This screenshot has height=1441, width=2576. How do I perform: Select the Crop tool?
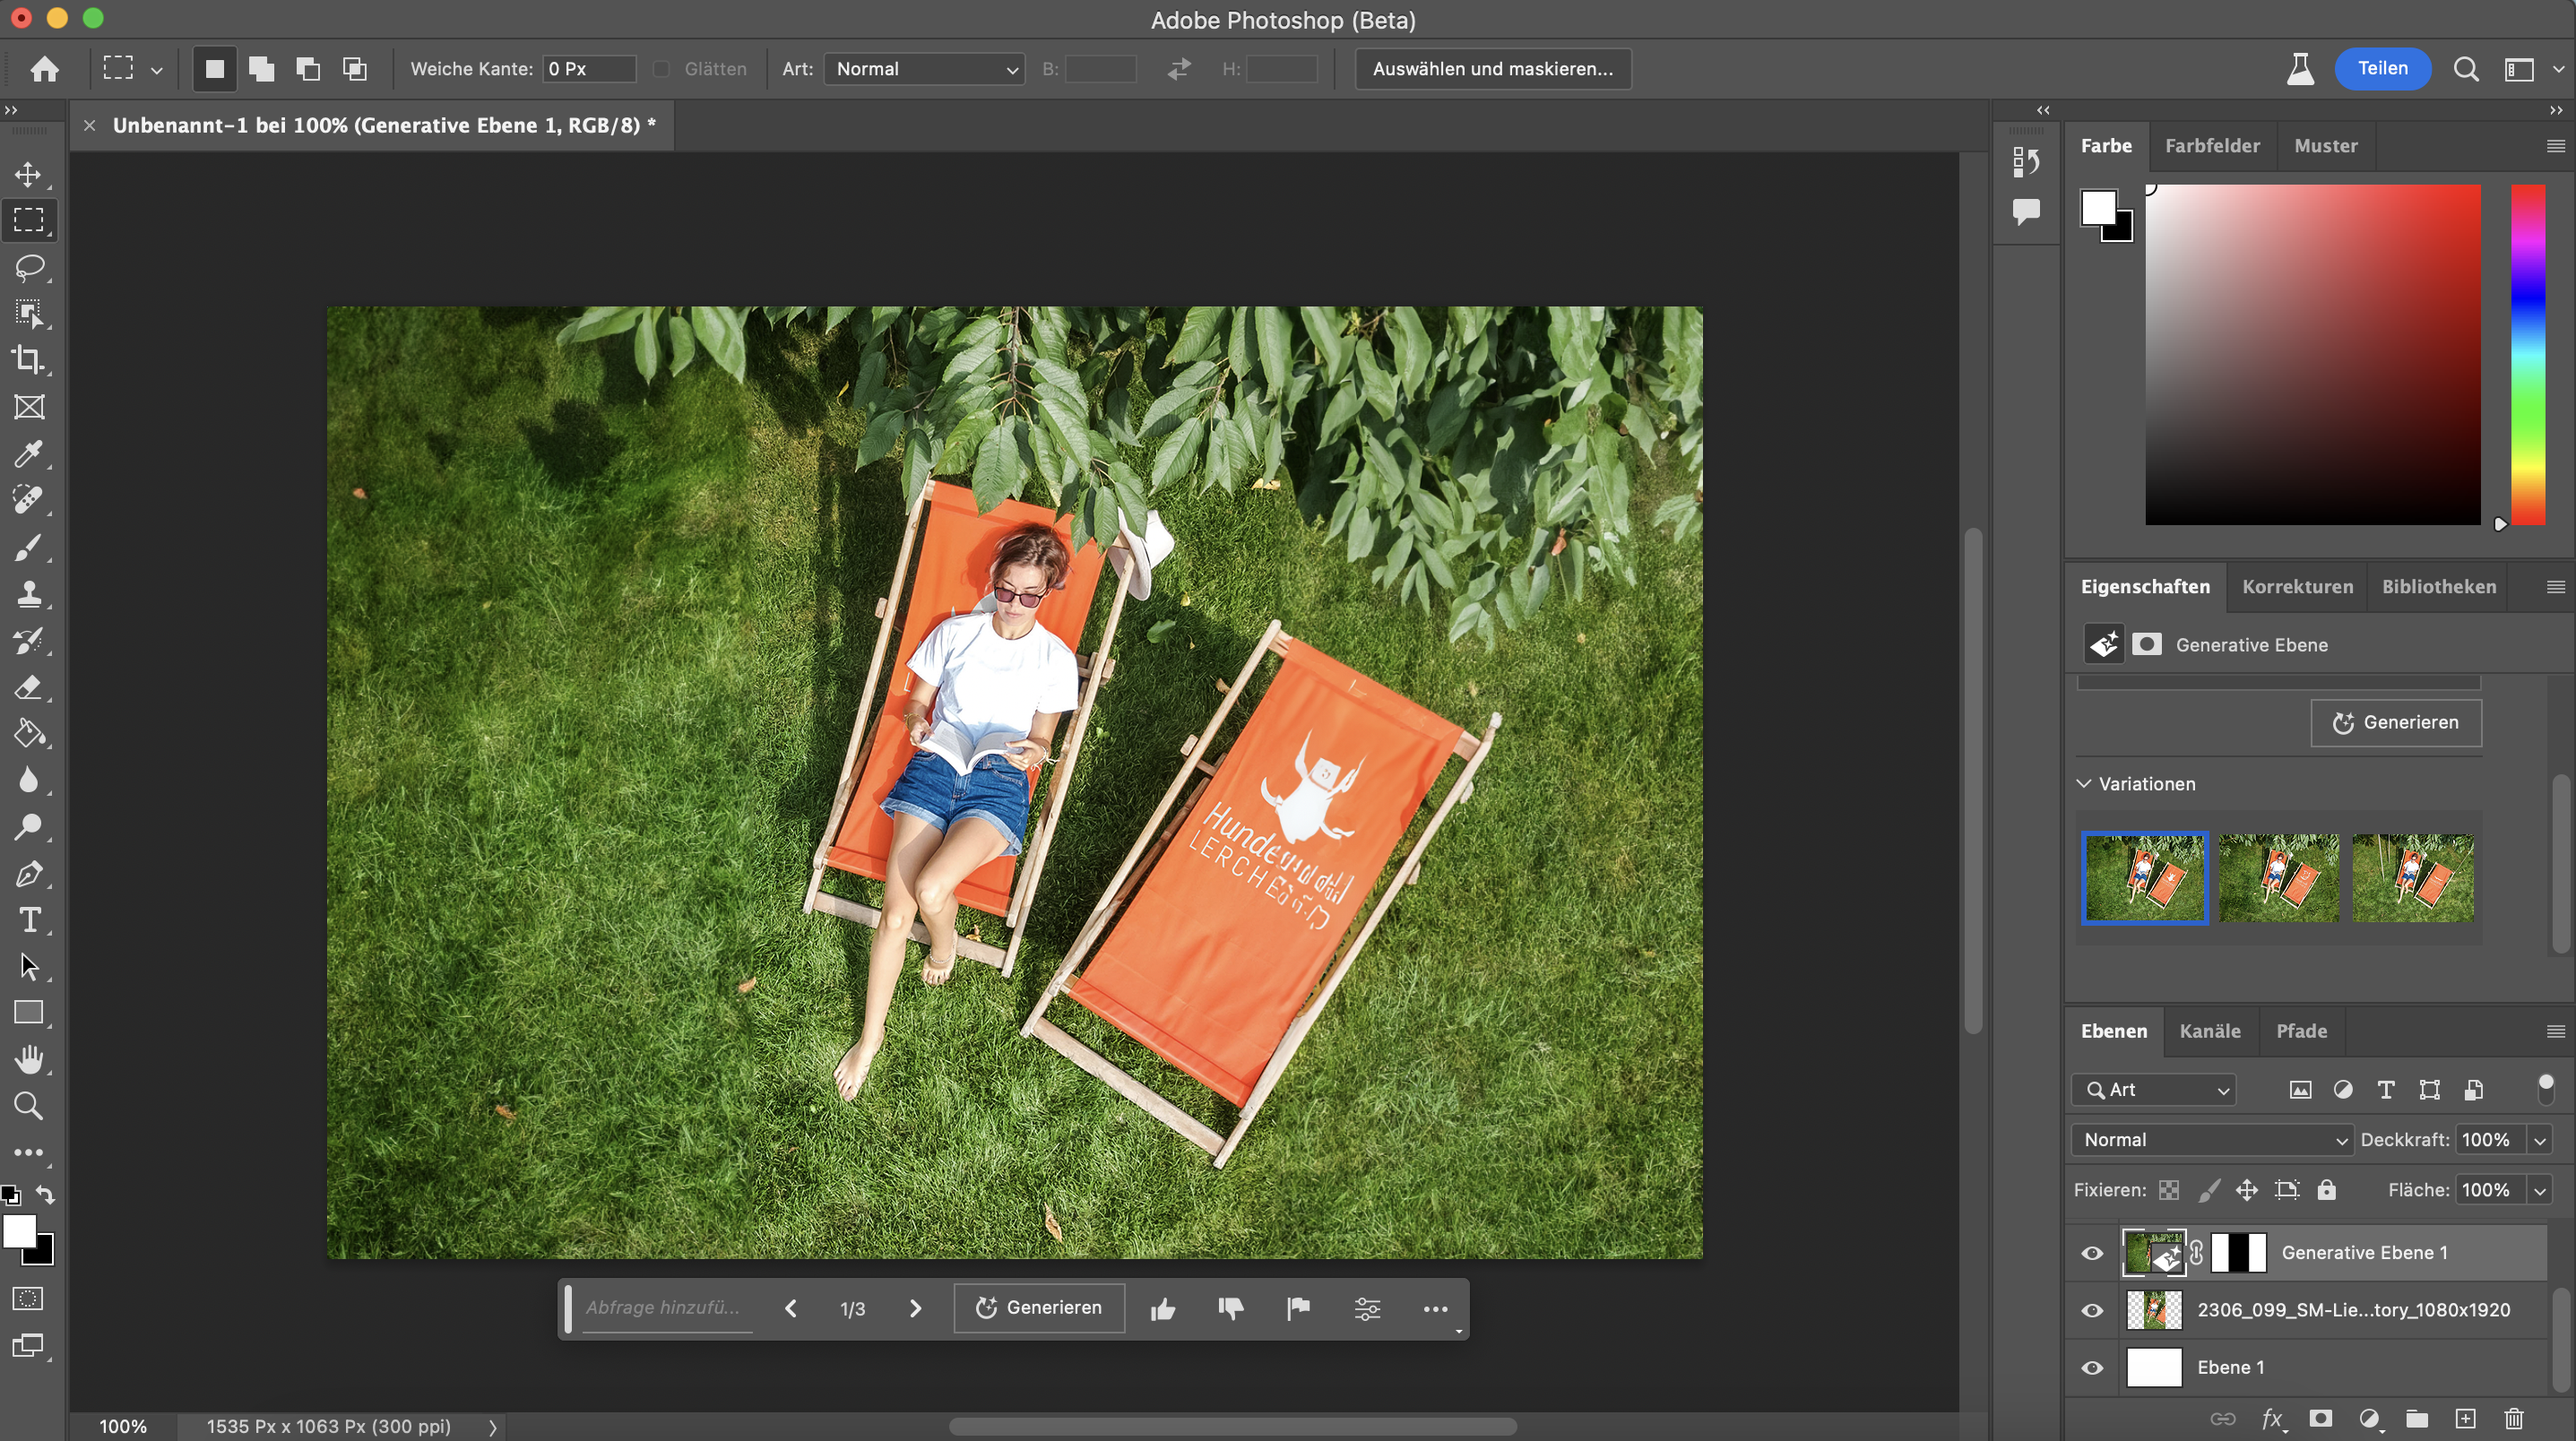click(x=27, y=360)
